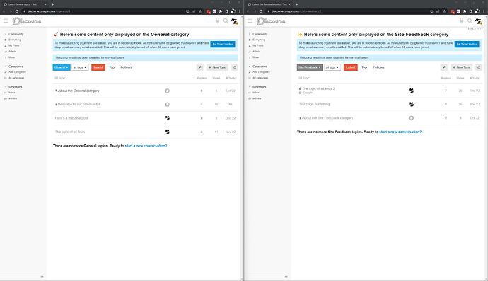
Task: Sort General topics by Activity column
Action: [231, 78]
